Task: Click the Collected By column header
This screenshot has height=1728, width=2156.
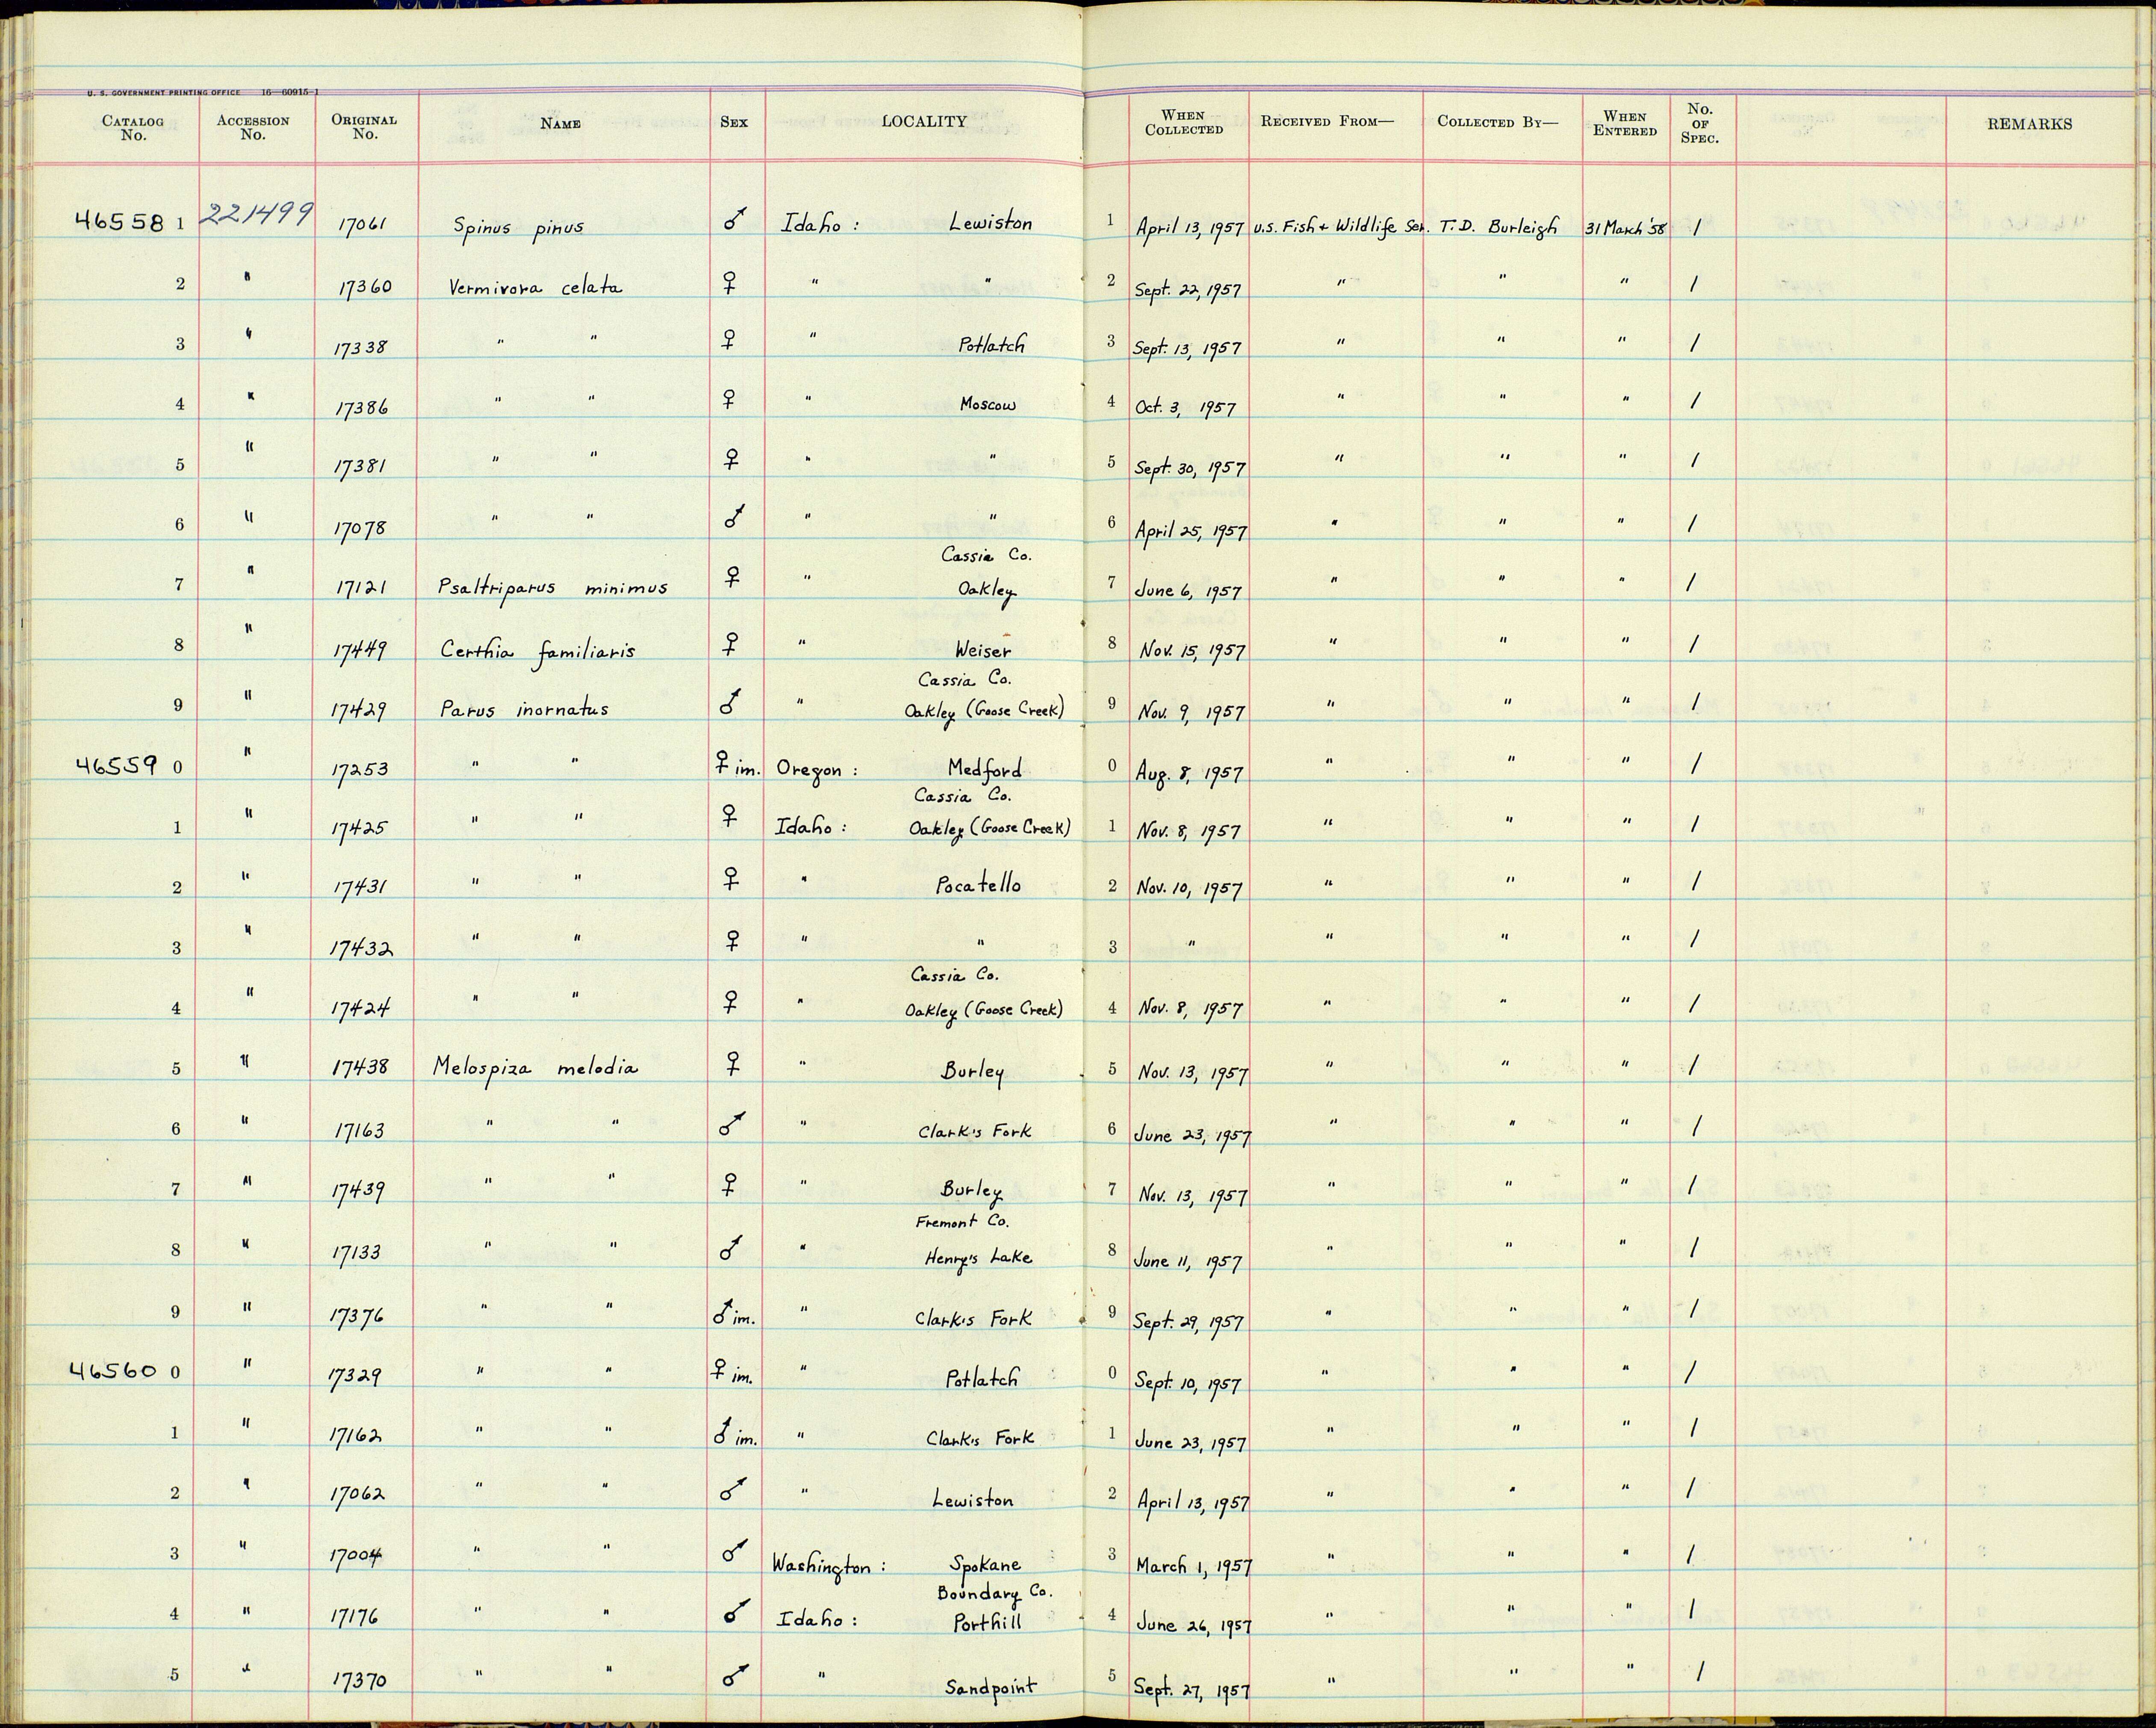Action: [1497, 122]
